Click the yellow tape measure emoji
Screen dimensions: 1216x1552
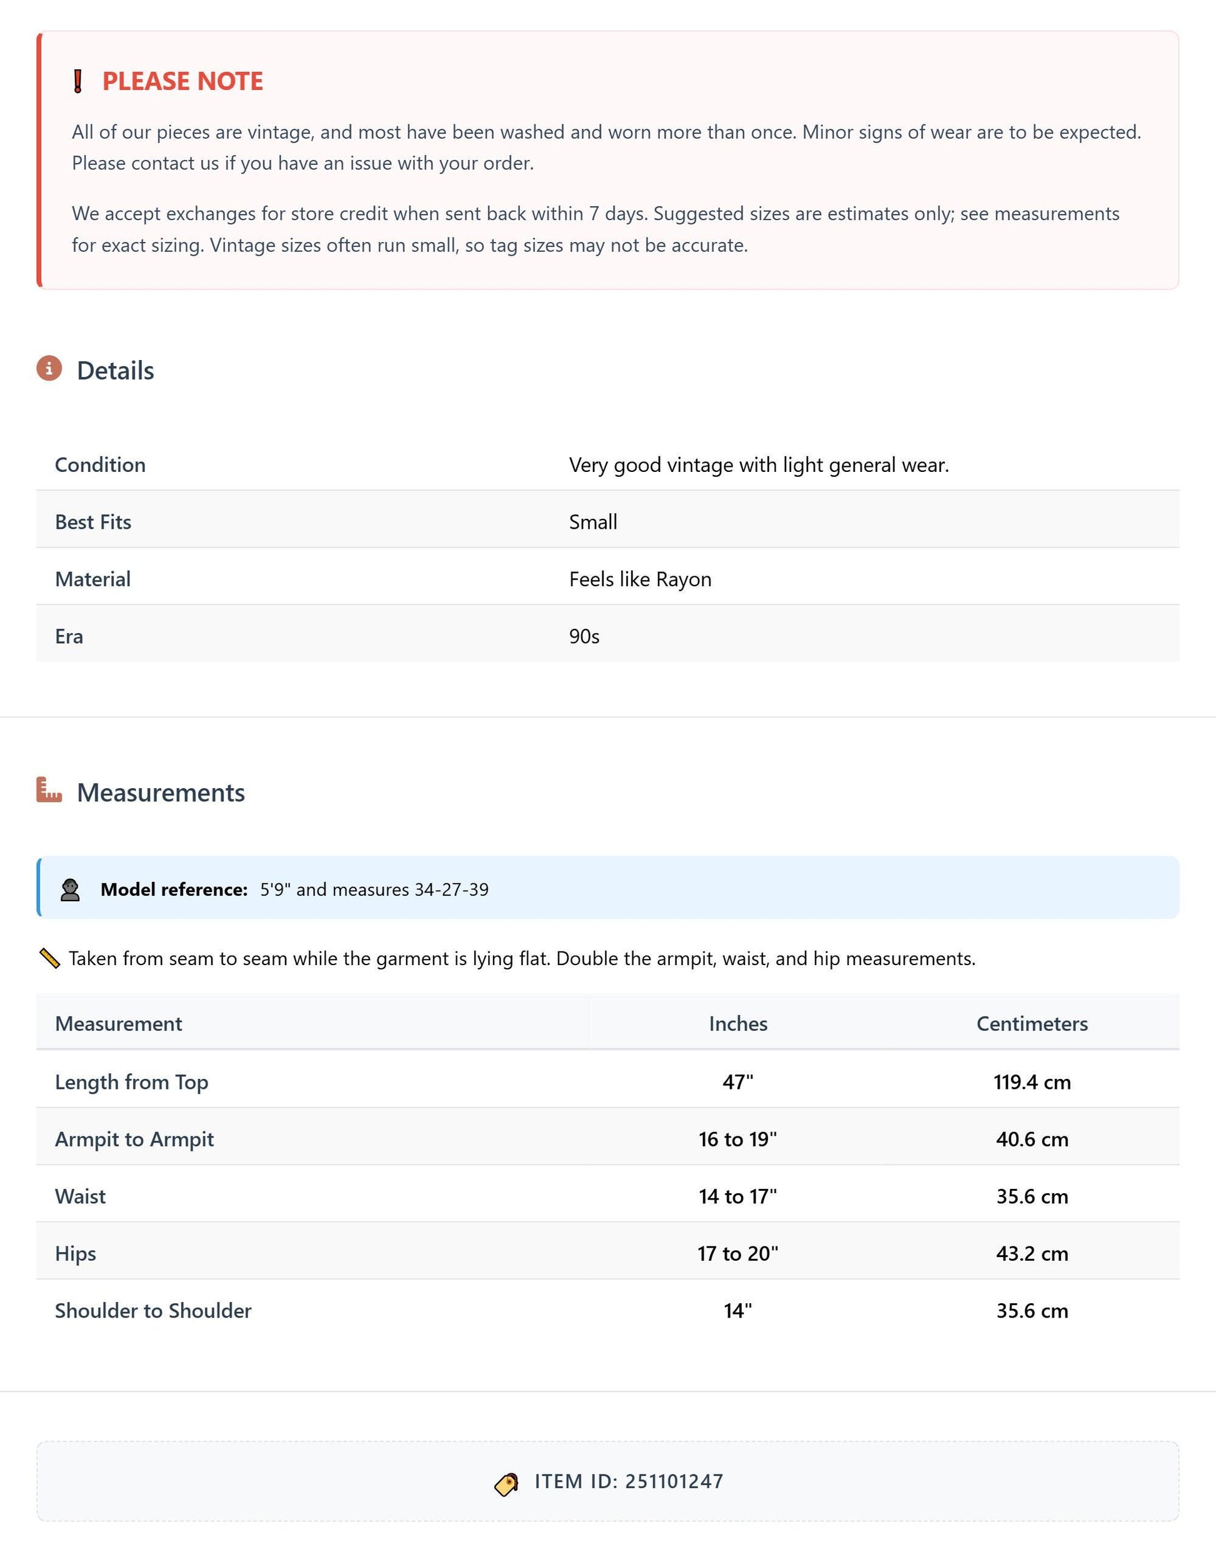coord(49,958)
